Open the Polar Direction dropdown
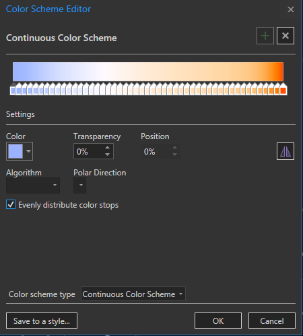Screen dimensions: 303x336 [x=80, y=185]
